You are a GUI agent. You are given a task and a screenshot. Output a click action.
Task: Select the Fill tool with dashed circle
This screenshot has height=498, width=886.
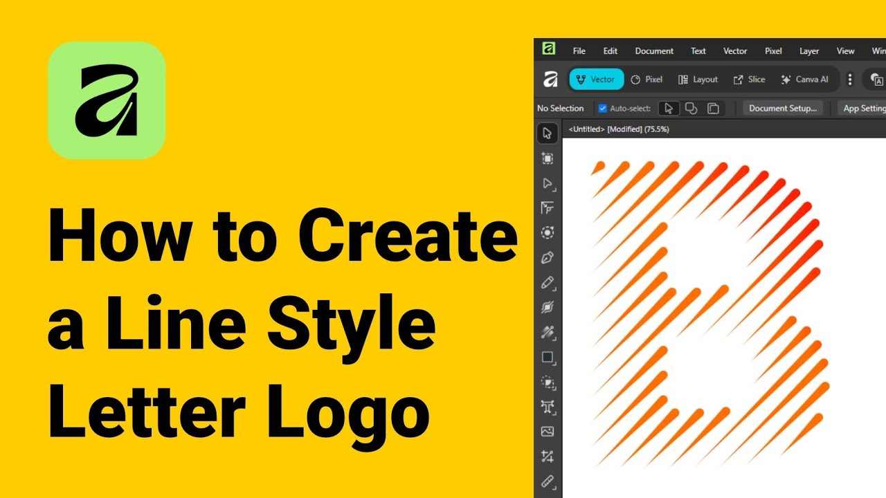pos(548,382)
